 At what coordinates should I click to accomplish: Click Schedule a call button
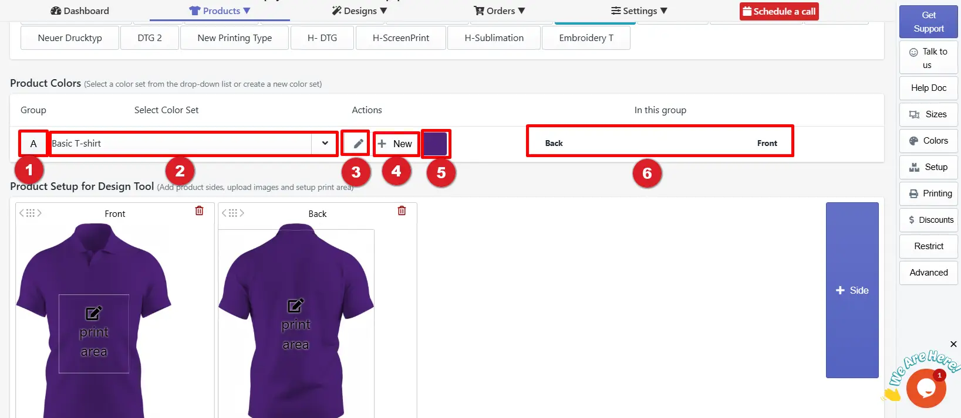coord(779,11)
